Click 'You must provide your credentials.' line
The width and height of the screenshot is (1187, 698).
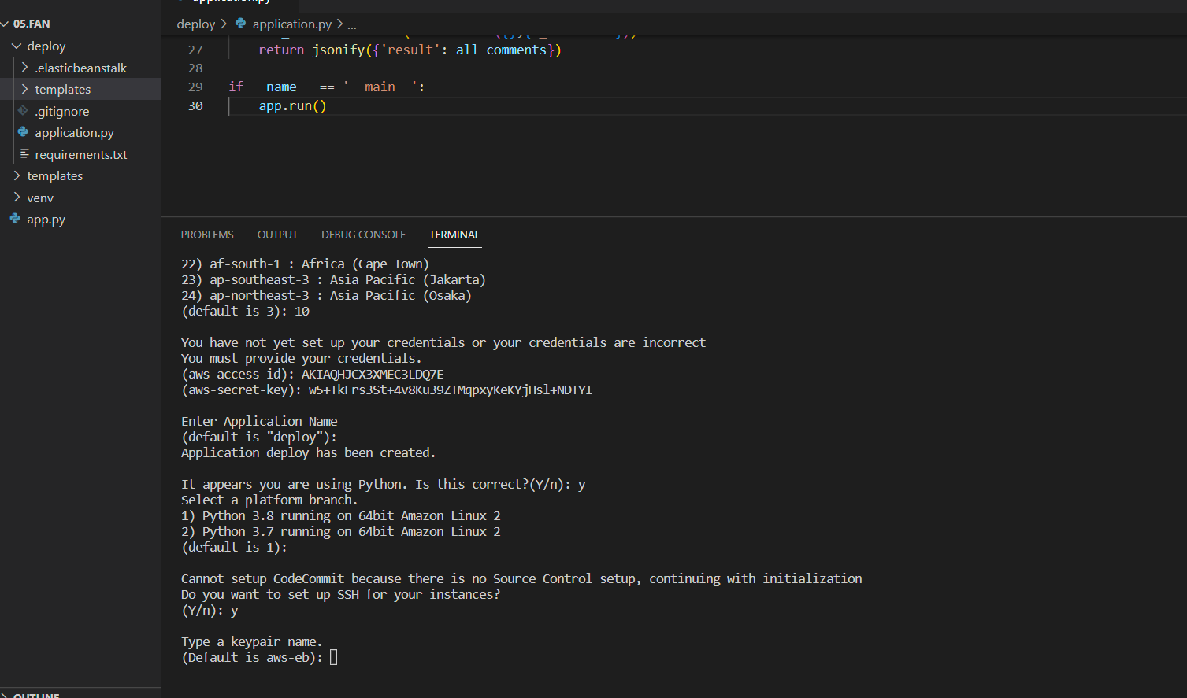(301, 358)
